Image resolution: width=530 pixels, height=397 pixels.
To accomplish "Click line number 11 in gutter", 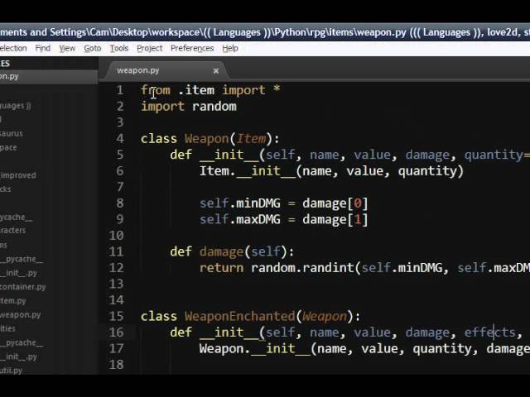I will click(x=116, y=251).
